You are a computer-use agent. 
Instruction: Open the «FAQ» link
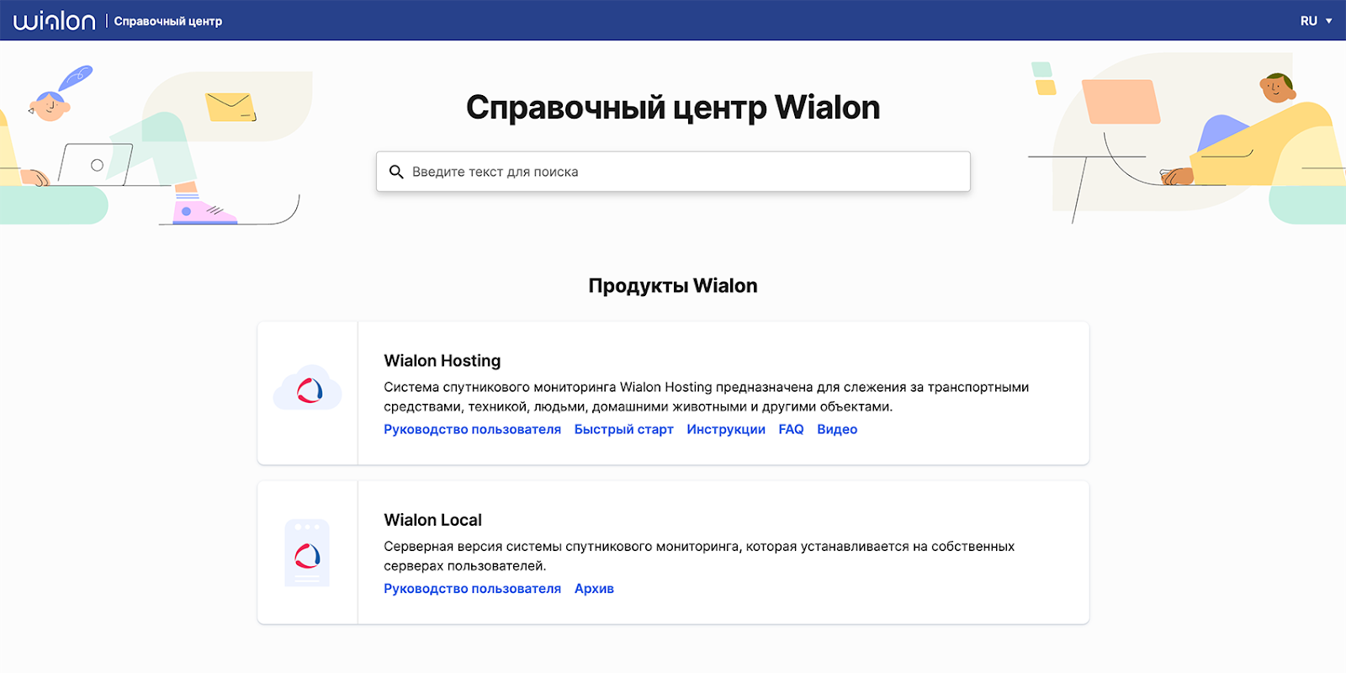[791, 429]
